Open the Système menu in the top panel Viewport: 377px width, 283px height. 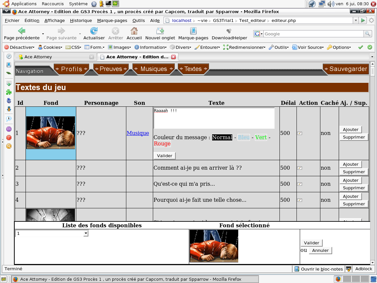pyautogui.click(x=78, y=4)
